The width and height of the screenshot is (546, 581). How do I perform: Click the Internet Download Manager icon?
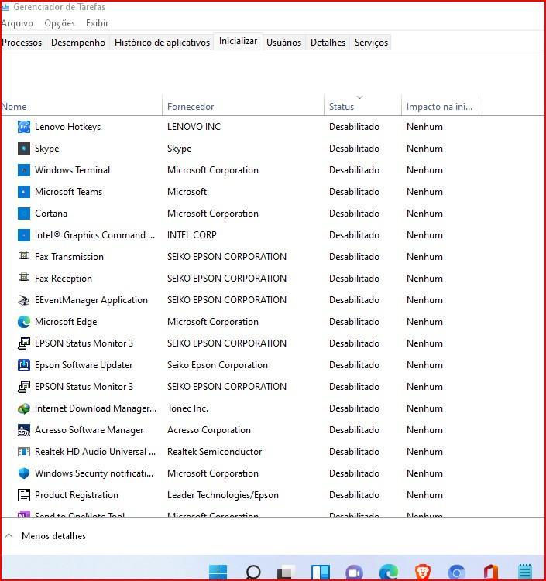[x=24, y=408]
